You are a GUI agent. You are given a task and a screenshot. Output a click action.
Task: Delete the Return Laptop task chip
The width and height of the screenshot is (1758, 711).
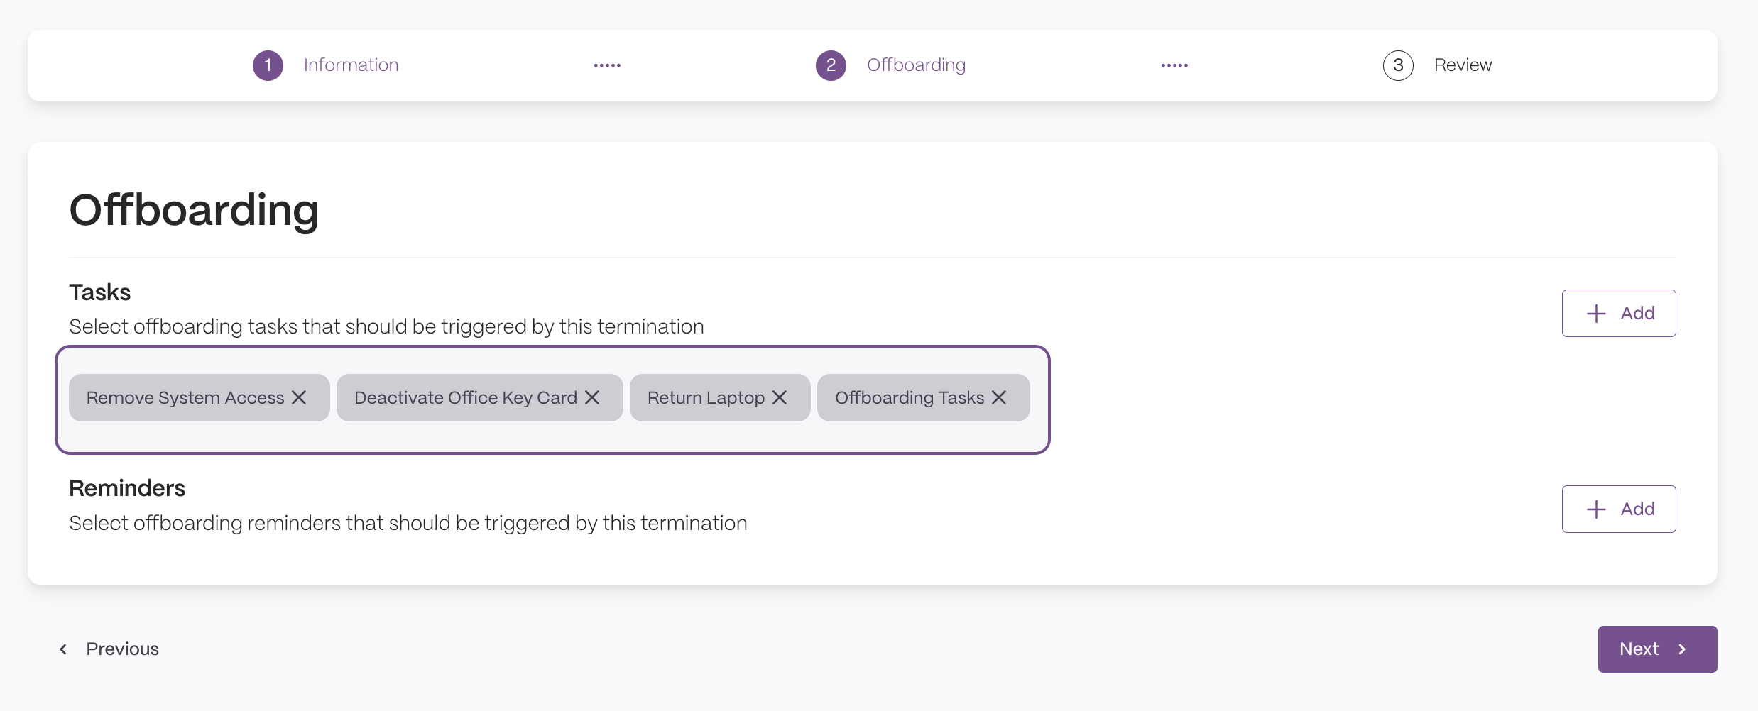pyautogui.click(x=780, y=397)
